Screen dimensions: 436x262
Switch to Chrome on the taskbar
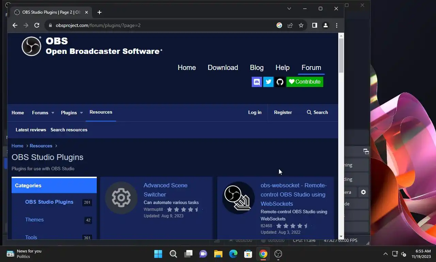tap(263, 254)
